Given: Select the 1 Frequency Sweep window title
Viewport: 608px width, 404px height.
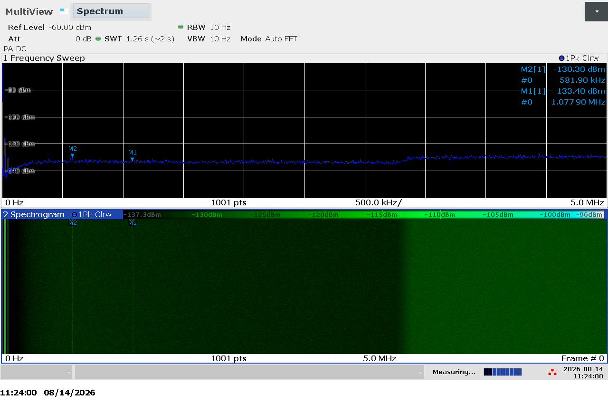Looking at the screenshot, I should tap(44, 58).
